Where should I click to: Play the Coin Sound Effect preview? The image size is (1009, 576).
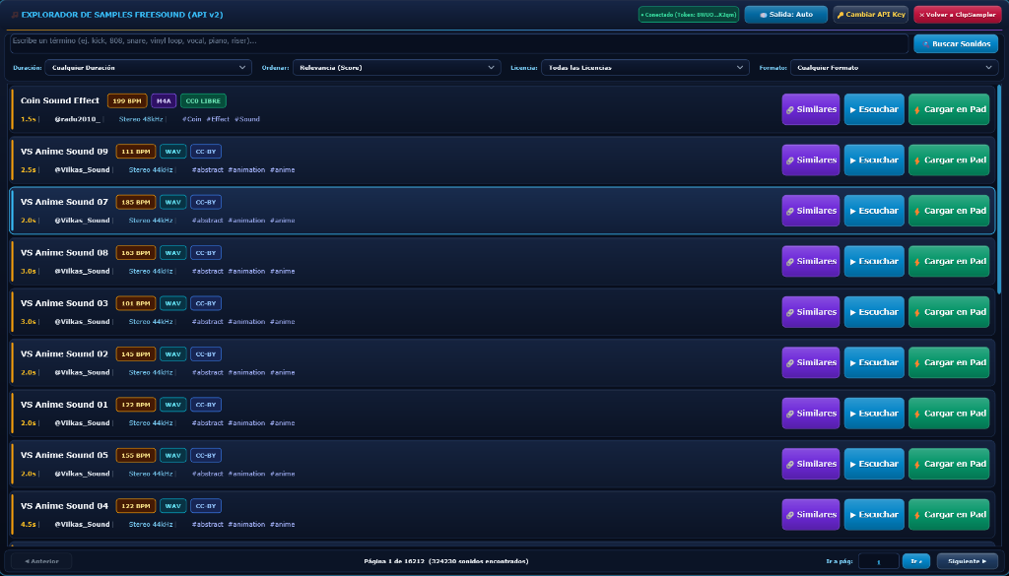(x=874, y=109)
